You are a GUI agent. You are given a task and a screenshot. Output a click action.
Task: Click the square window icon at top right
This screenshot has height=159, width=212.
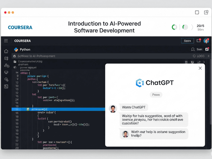[x=197, y=12]
